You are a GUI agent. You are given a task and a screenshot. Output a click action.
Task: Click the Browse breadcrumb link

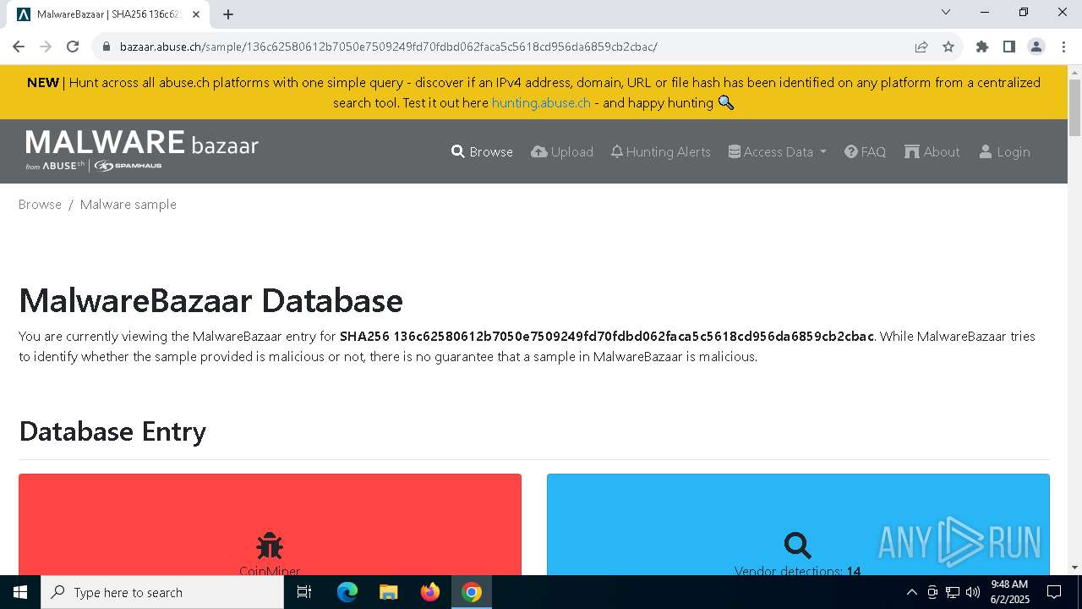click(x=40, y=204)
